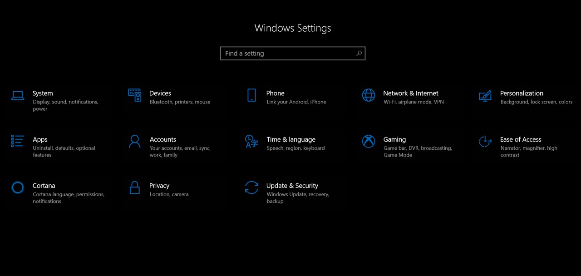This screenshot has height=276, width=581.
Task: Click the search magnifier icon
Action: [359, 53]
